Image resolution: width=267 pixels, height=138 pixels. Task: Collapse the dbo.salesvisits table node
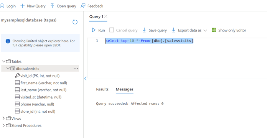(8, 68)
